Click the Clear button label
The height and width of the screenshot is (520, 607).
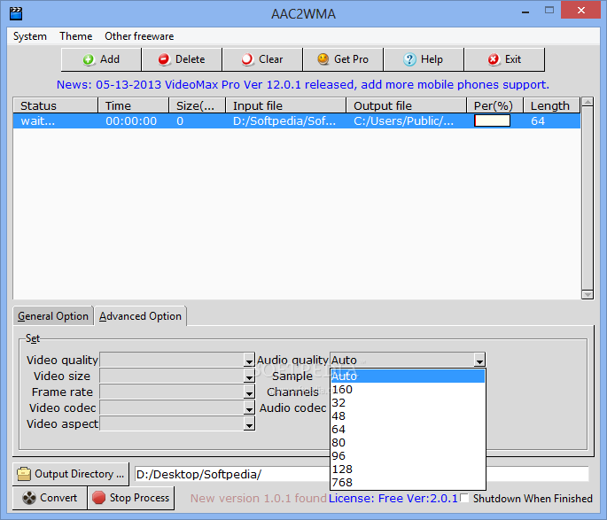[271, 59]
